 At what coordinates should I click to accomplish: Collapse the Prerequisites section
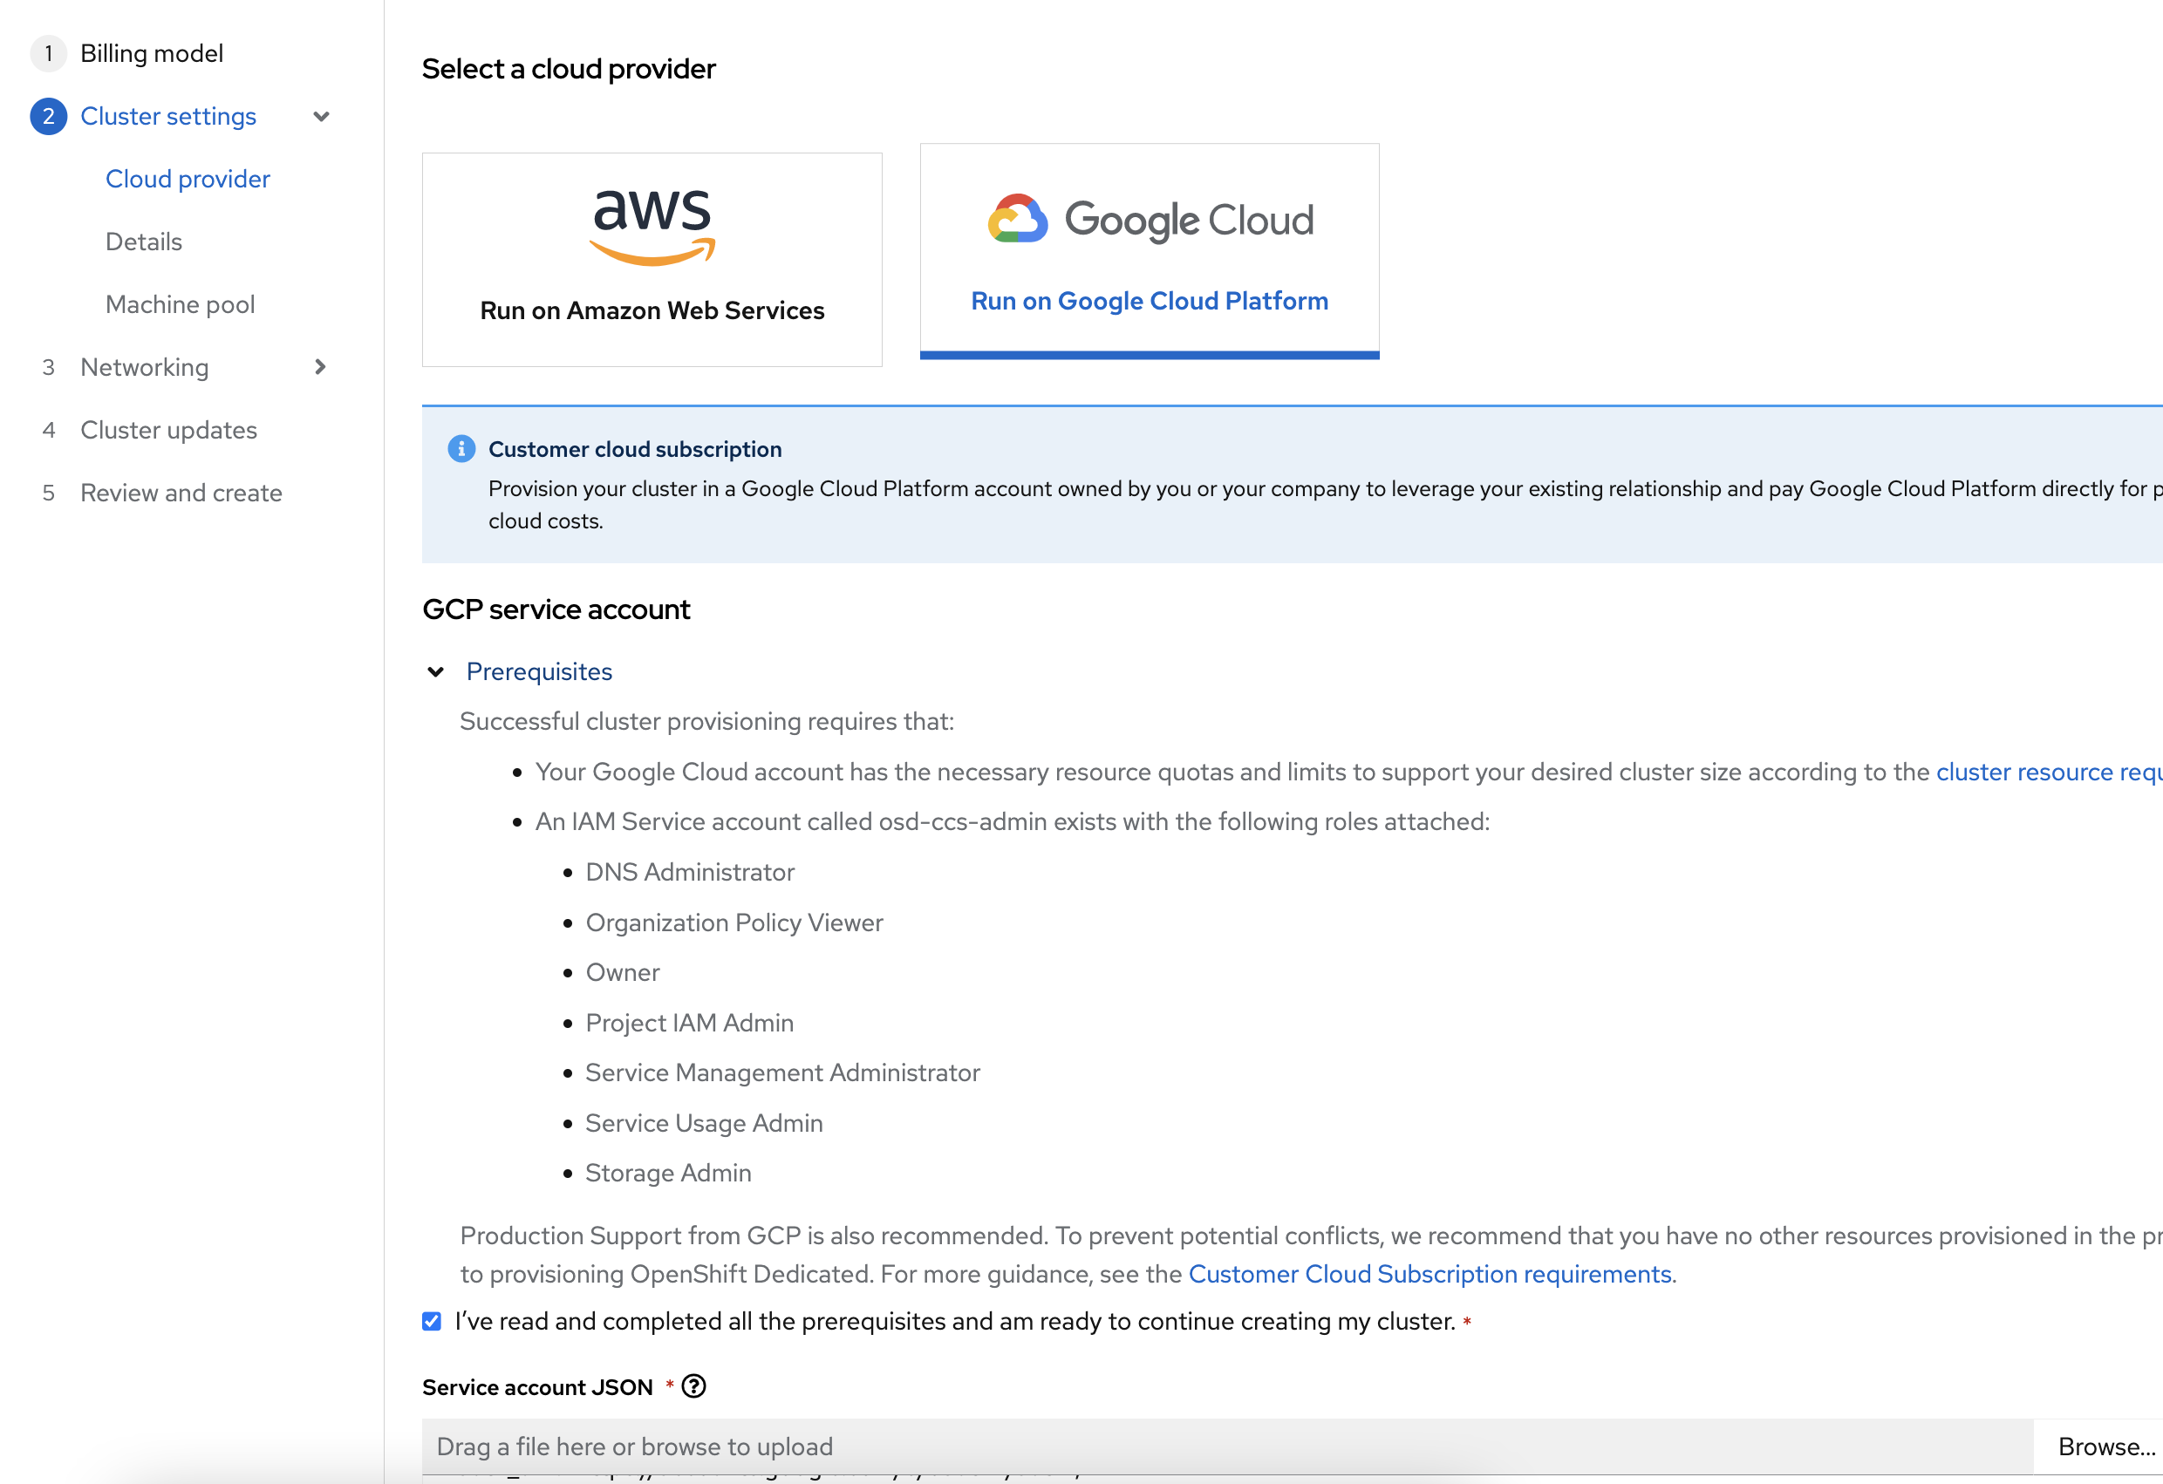[435, 671]
